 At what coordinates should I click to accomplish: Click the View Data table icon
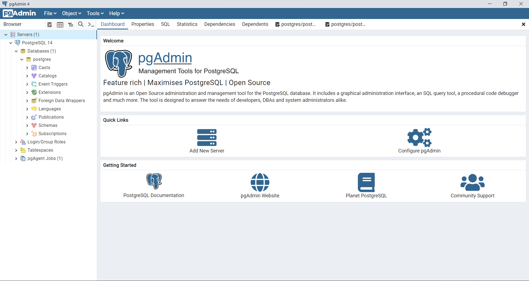click(60, 24)
